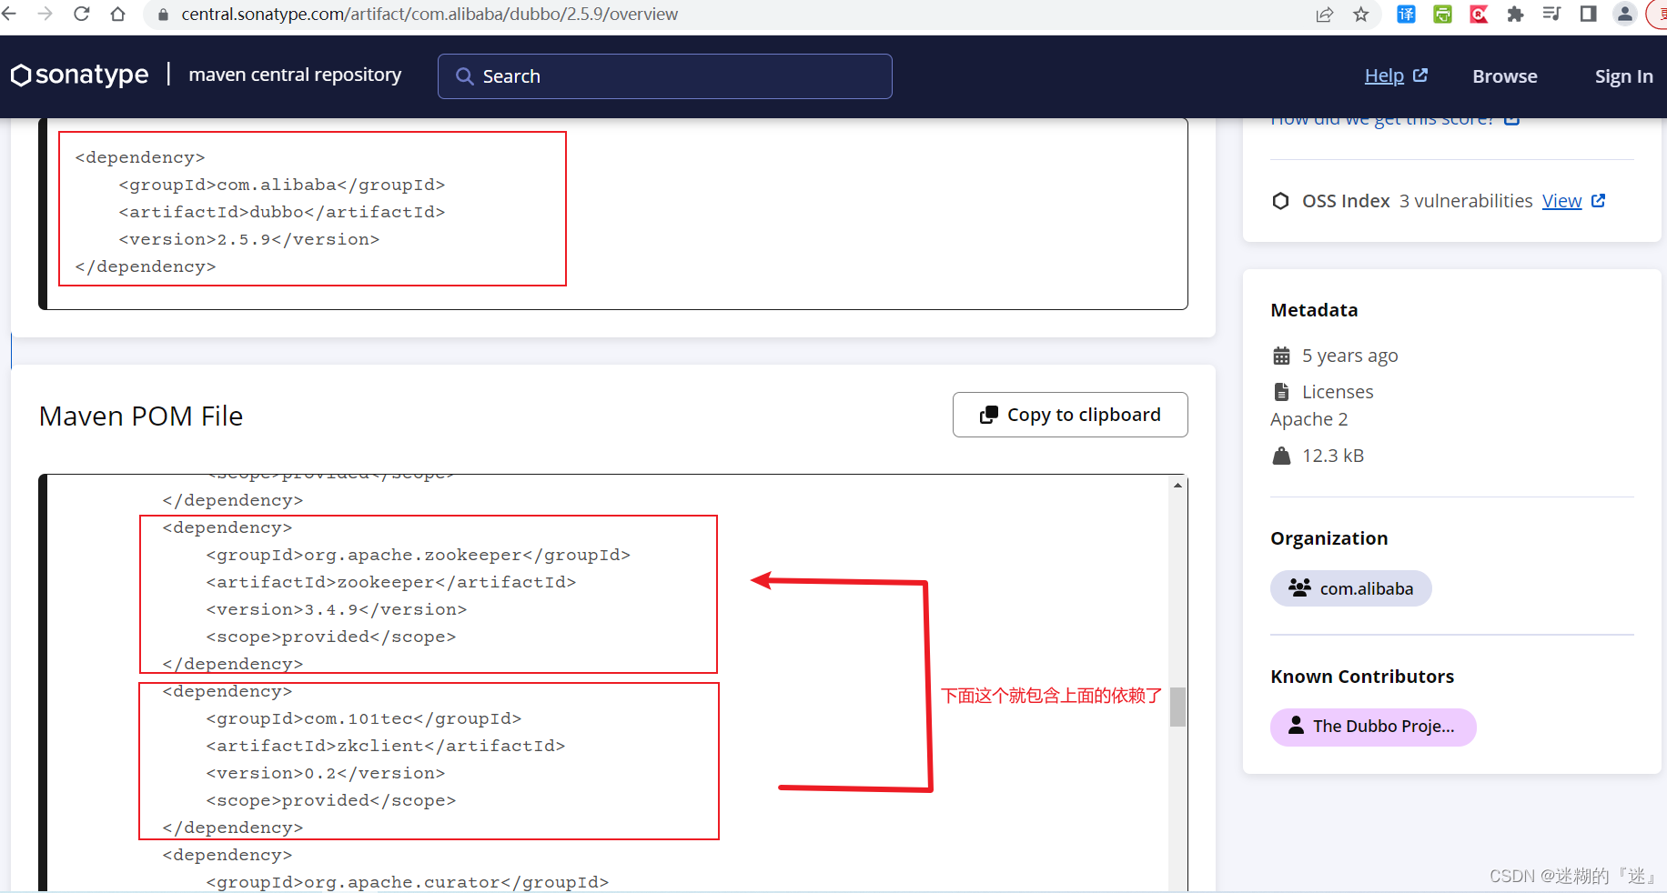Click the version 0.2 line
This screenshot has width=1667, height=893.
[x=326, y=773]
